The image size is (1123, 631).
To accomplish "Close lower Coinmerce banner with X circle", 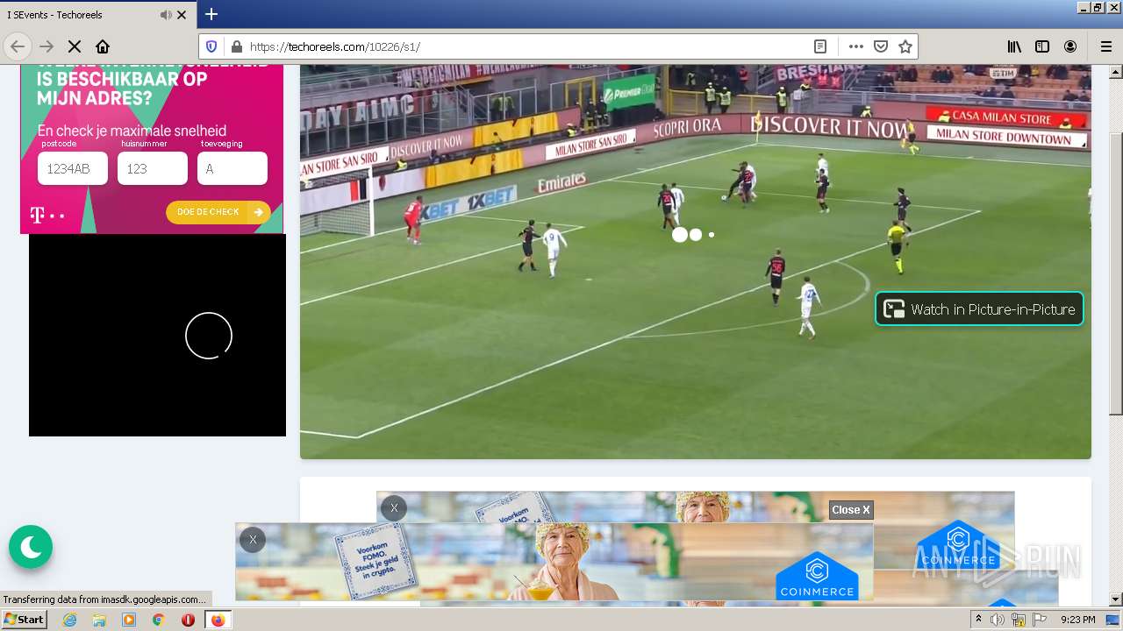I will (x=253, y=540).
